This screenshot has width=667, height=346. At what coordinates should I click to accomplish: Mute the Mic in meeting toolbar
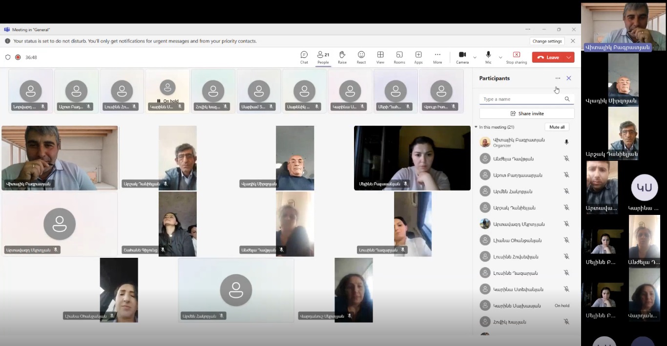click(488, 57)
